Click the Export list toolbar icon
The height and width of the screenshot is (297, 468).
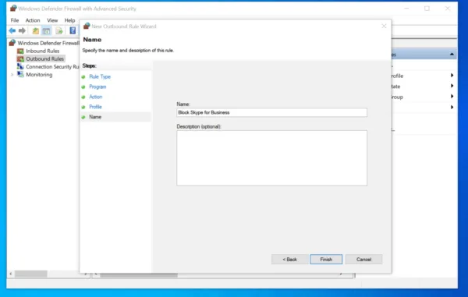click(x=59, y=30)
